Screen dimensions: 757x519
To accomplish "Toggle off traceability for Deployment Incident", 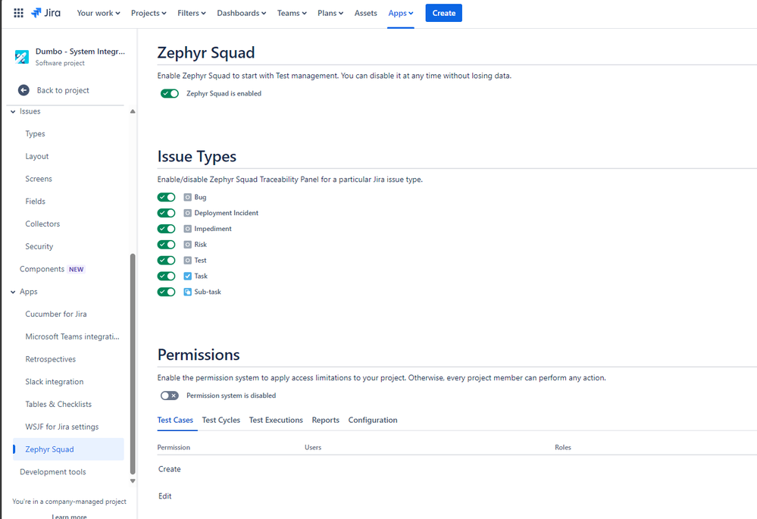I will coord(166,213).
